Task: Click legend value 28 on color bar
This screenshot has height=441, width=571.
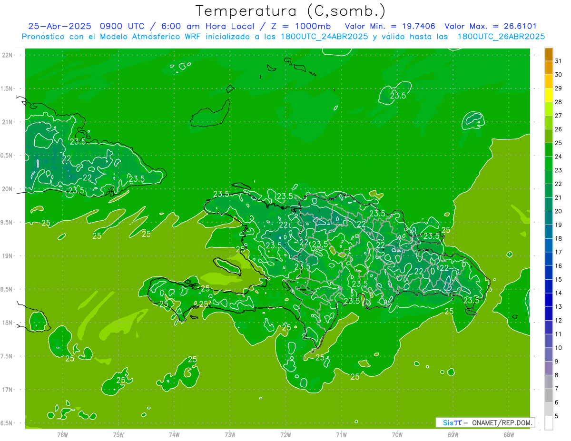Action: pyautogui.click(x=559, y=102)
